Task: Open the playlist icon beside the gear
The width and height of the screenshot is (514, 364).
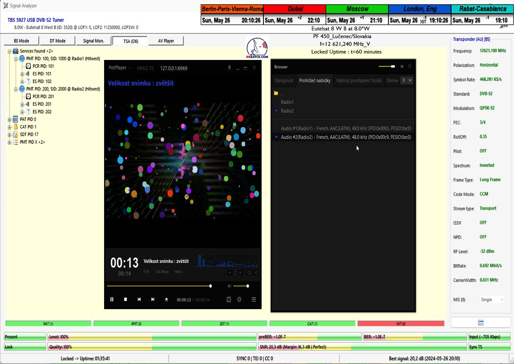Action: pyautogui.click(x=229, y=299)
